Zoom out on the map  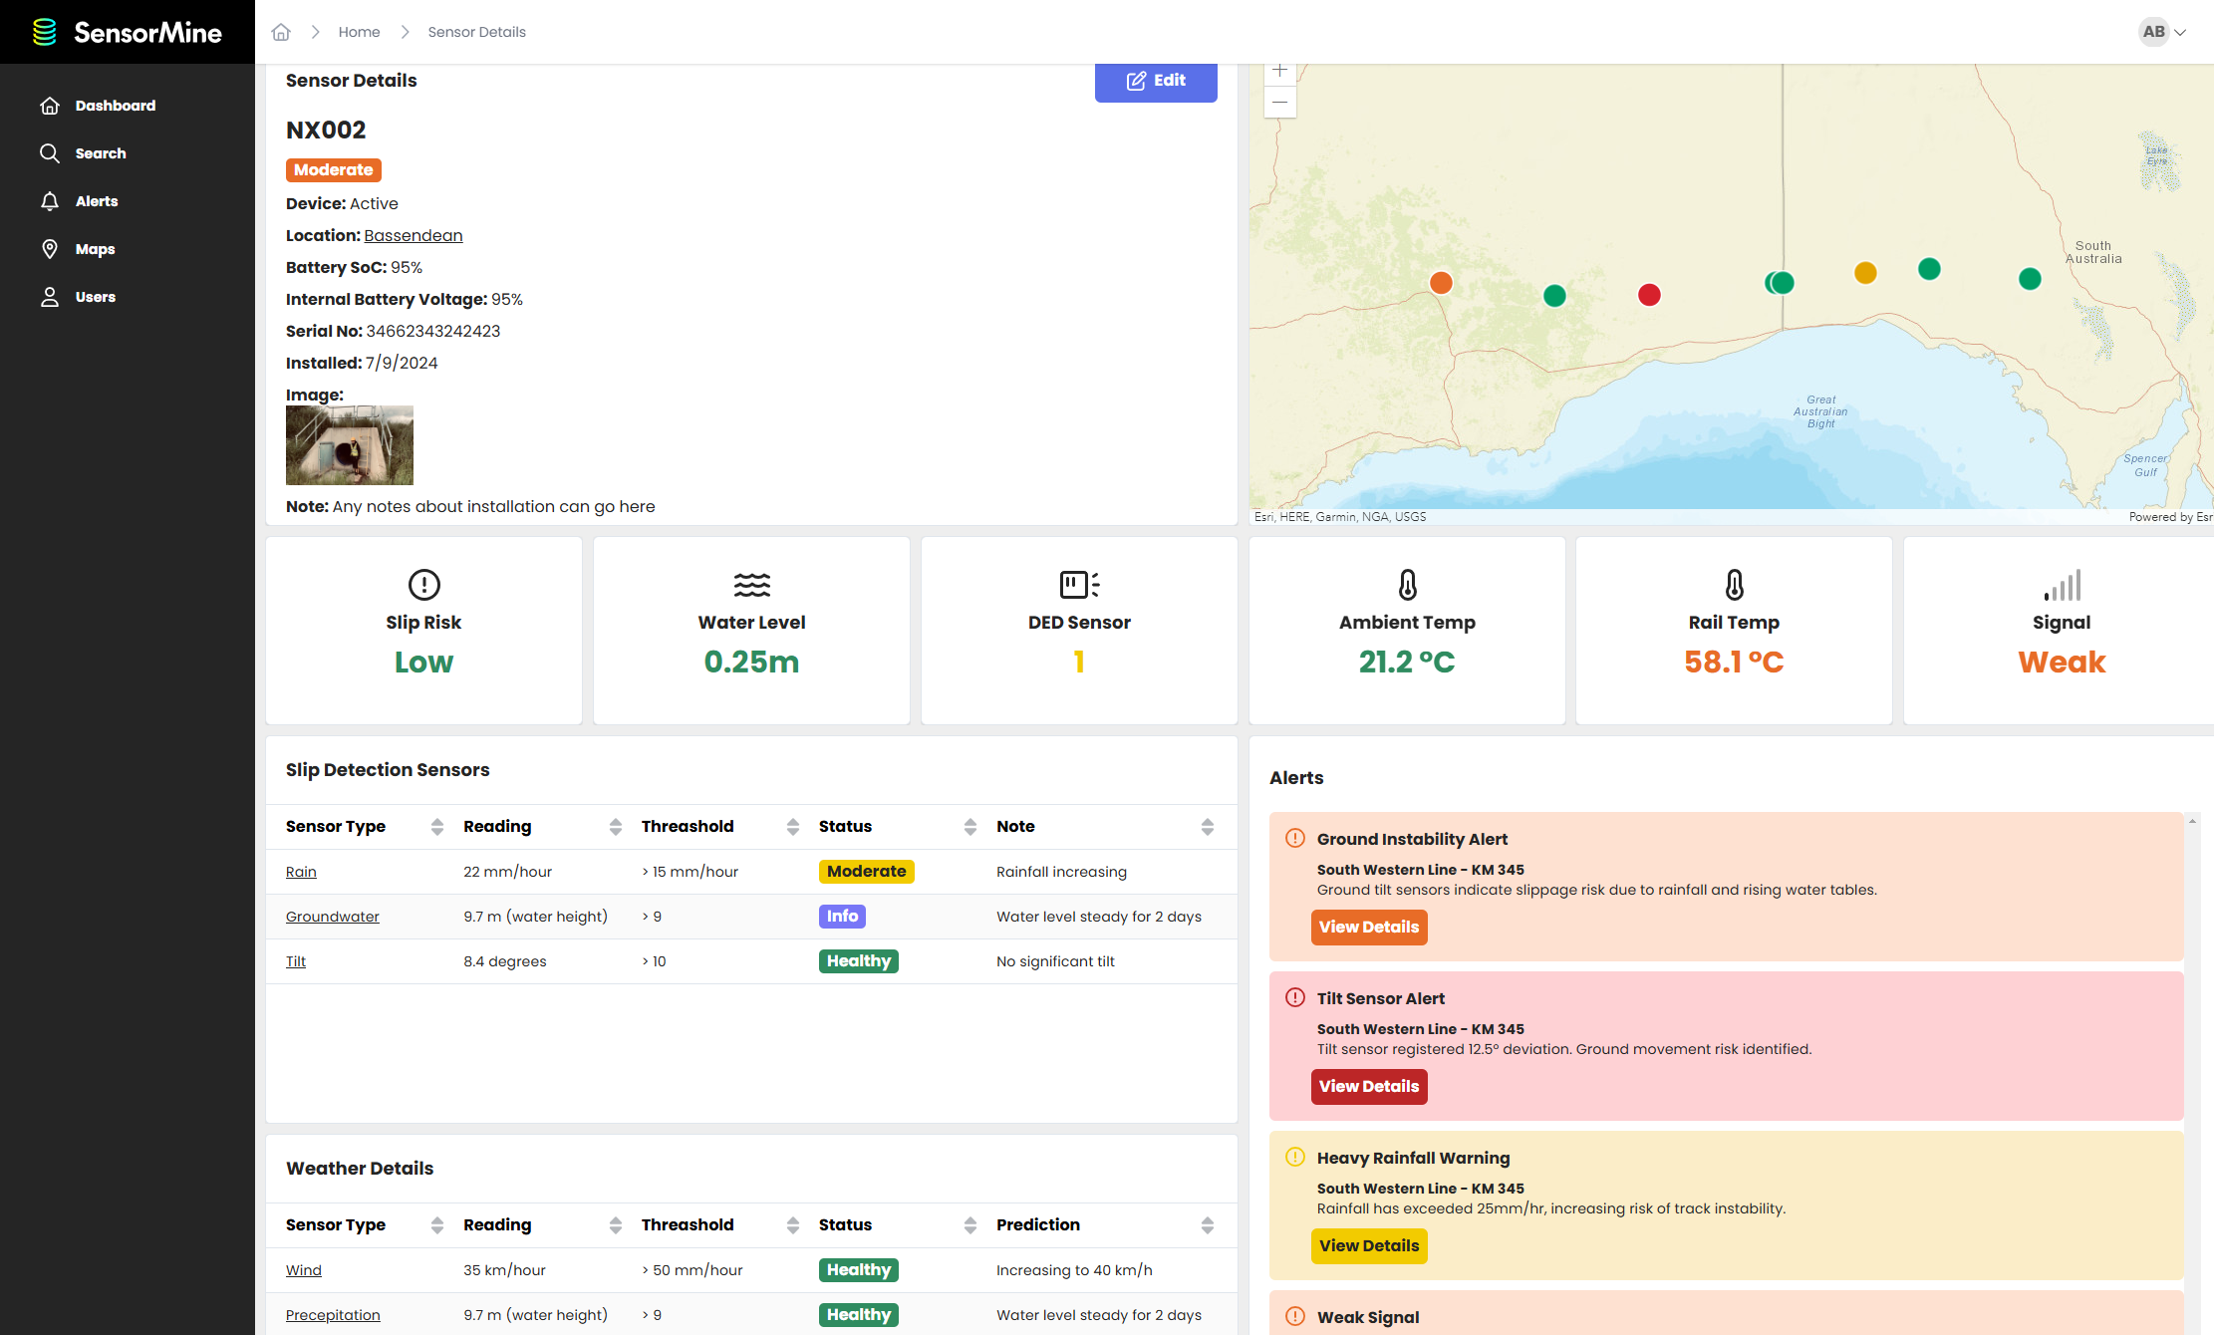[x=1280, y=102]
